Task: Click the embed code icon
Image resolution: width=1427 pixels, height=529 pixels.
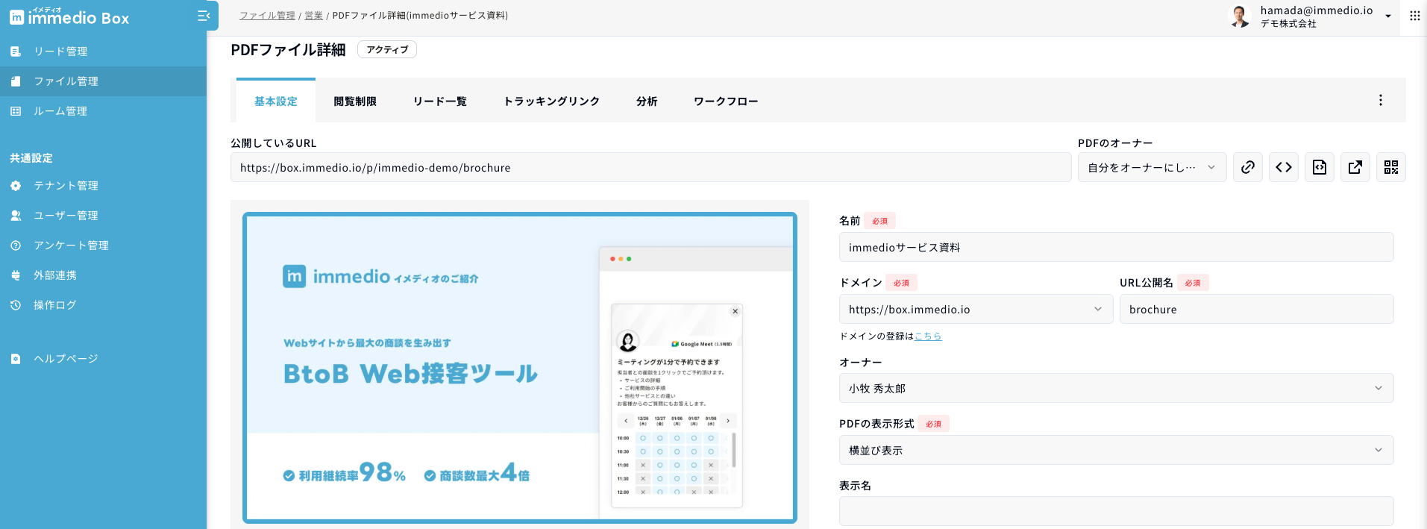Action: (1283, 167)
